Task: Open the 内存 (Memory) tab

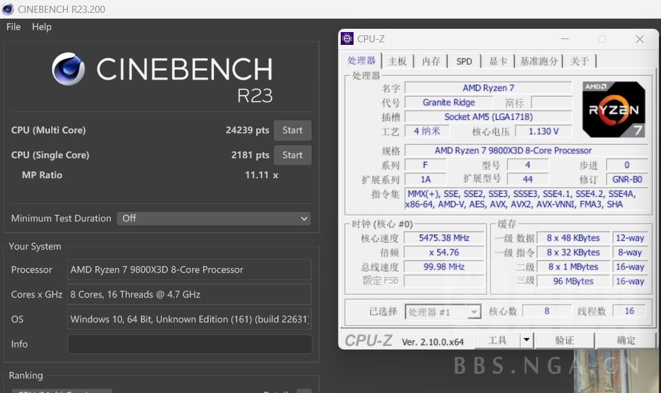Action: (430, 61)
